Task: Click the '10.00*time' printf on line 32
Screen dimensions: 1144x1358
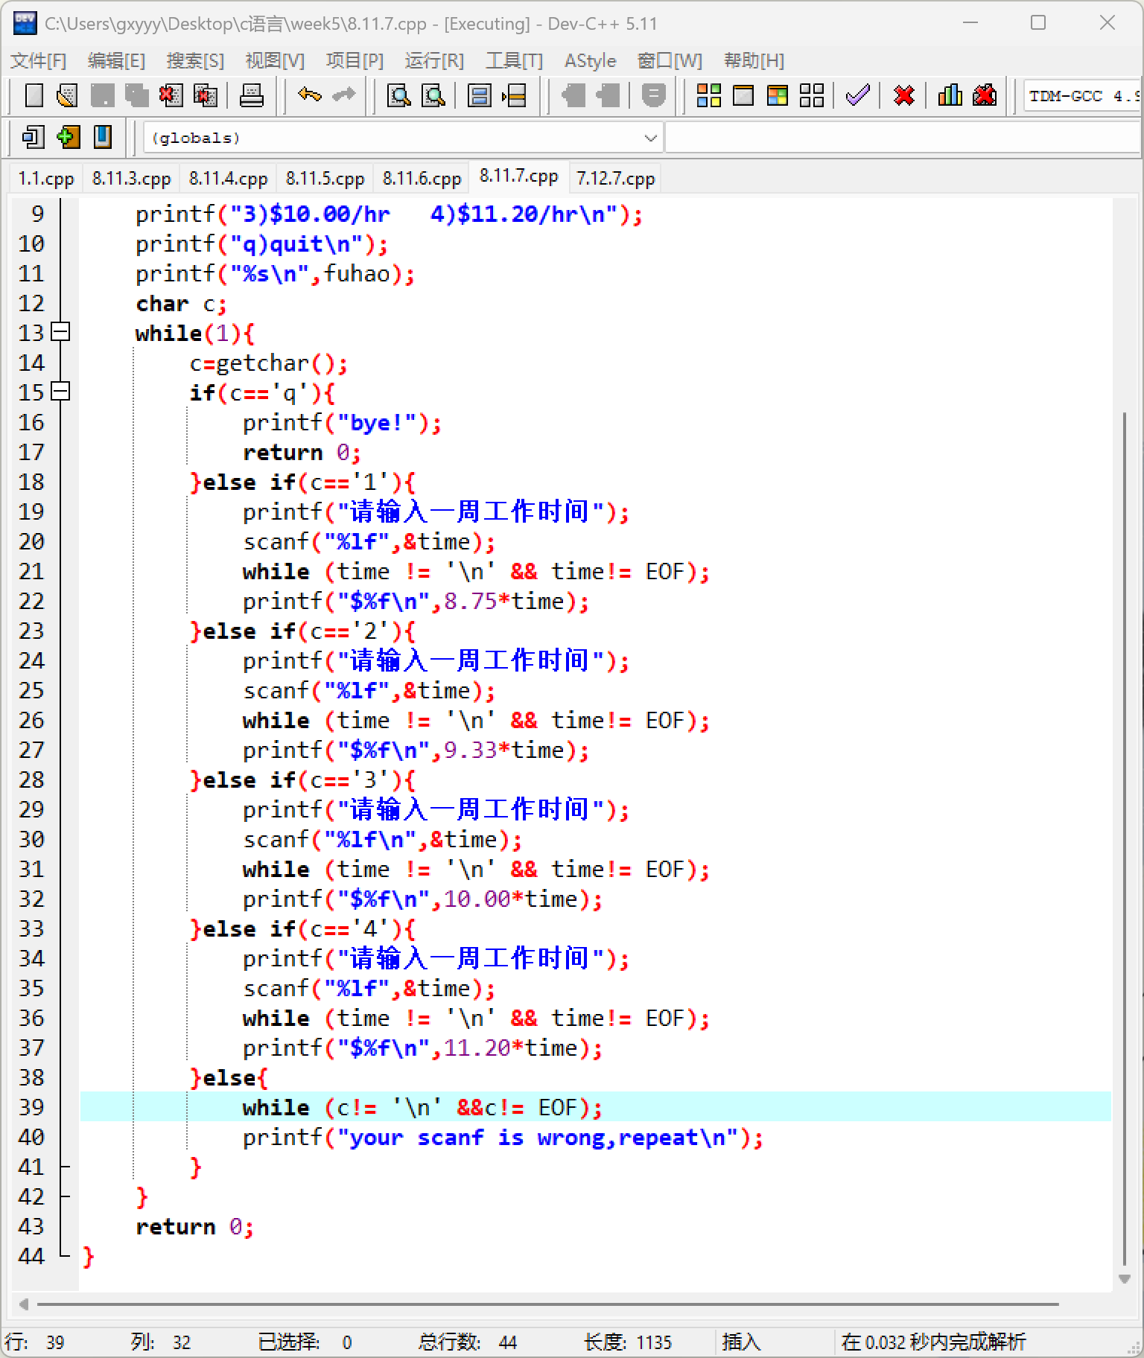Action: (422, 899)
